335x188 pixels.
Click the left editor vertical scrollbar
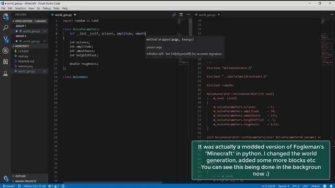(191, 28)
